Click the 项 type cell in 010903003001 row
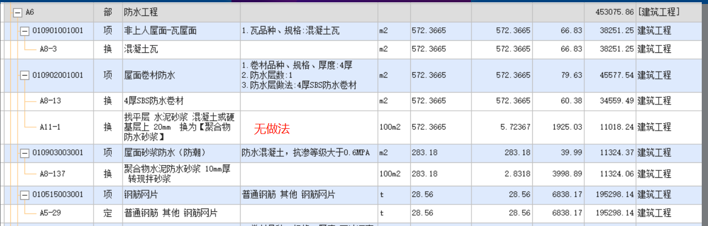708x226 pixels. 108,153
